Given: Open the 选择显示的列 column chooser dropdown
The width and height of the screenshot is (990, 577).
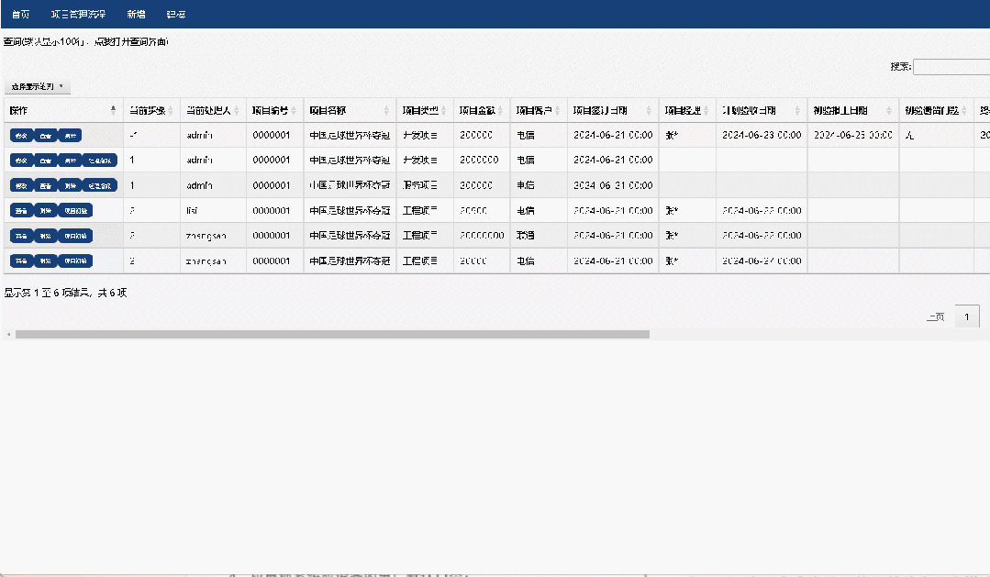Looking at the screenshot, I should [x=38, y=86].
